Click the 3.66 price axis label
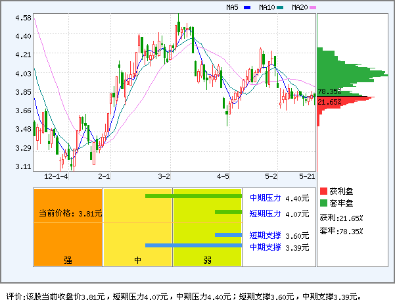This screenshot has height=300, width=395. click(x=23, y=111)
